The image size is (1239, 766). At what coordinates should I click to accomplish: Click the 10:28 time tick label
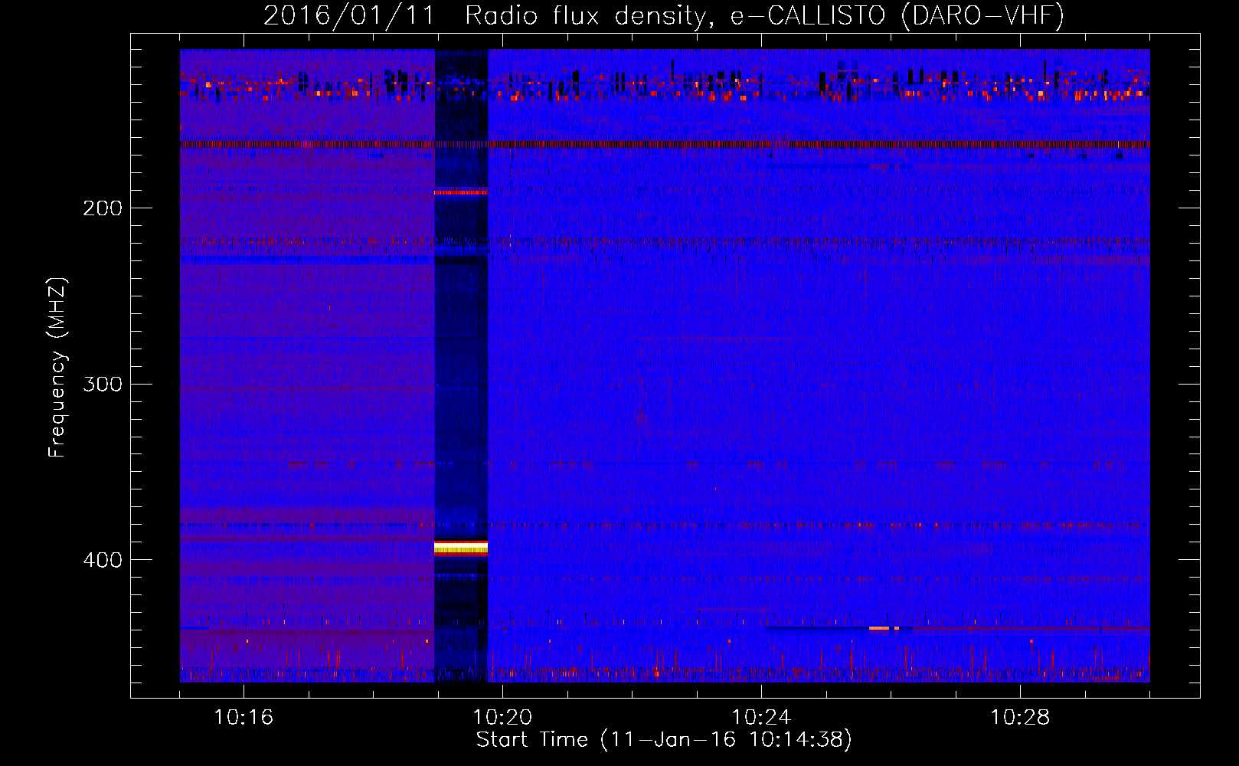click(x=1020, y=718)
